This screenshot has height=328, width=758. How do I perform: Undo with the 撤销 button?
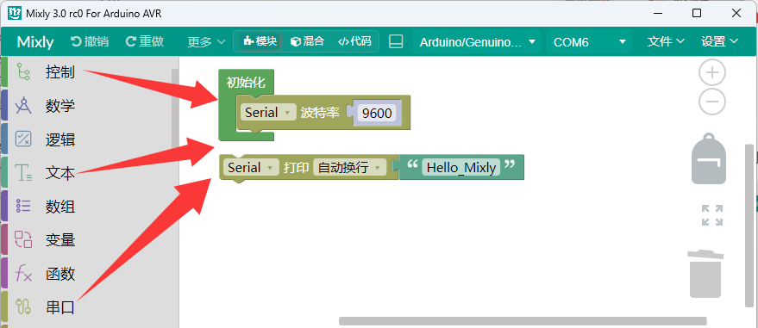[90, 41]
